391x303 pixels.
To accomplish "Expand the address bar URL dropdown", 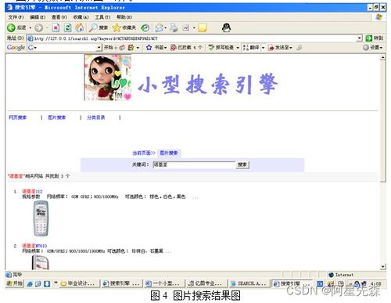I will pos(360,38).
